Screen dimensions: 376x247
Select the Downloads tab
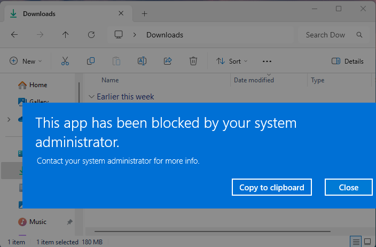point(68,14)
